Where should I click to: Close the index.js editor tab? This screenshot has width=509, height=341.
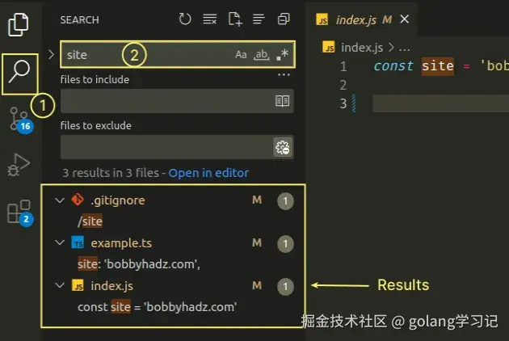405,19
